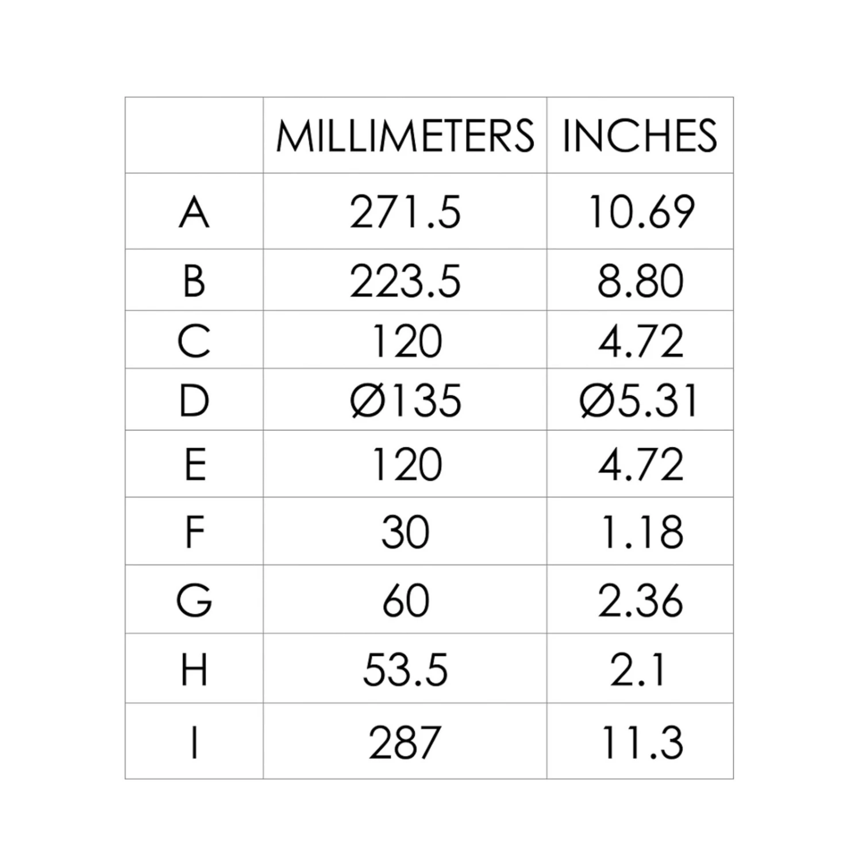Select row label B

[x=194, y=281]
